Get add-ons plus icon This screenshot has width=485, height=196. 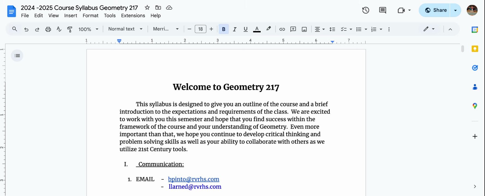[475, 136]
